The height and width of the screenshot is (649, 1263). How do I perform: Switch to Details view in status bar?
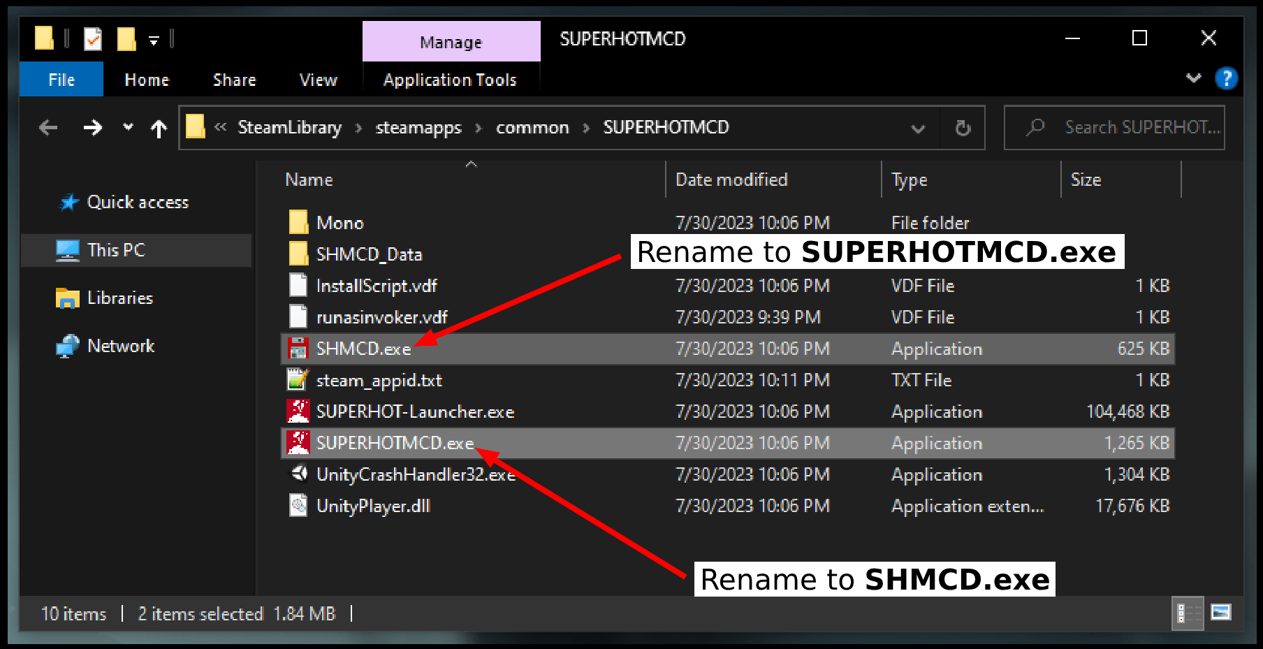[1187, 613]
